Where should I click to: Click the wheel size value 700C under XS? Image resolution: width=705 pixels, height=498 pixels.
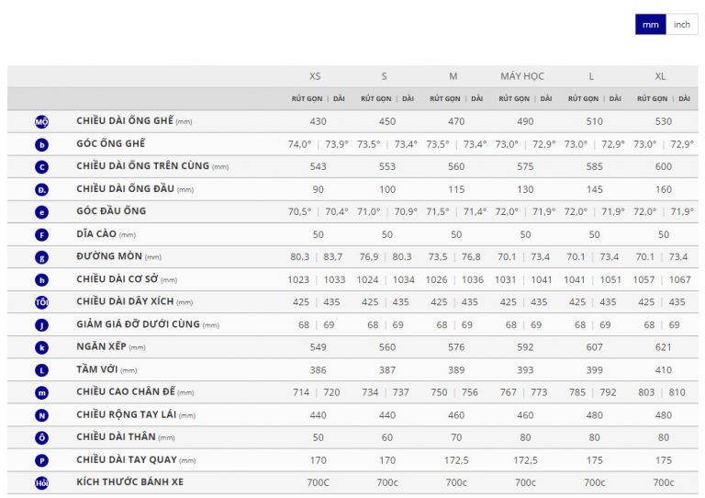pyautogui.click(x=318, y=482)
